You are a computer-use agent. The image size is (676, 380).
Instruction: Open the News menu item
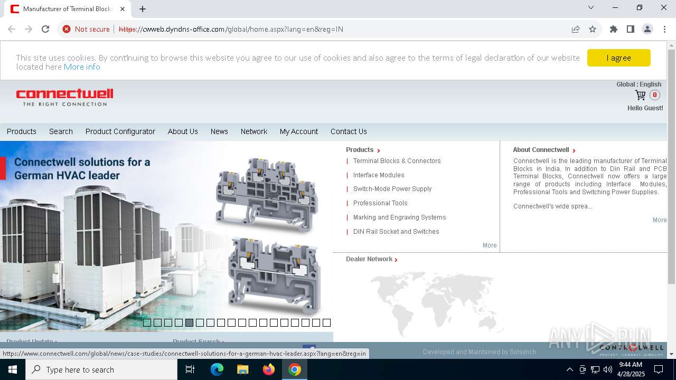[x=219, y=131]
